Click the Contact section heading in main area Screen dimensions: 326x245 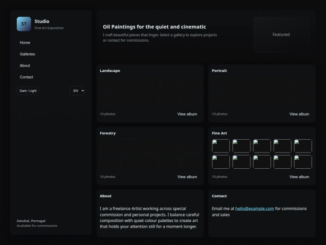219,196
